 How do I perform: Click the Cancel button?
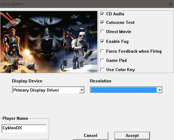[x=91, y=136]
